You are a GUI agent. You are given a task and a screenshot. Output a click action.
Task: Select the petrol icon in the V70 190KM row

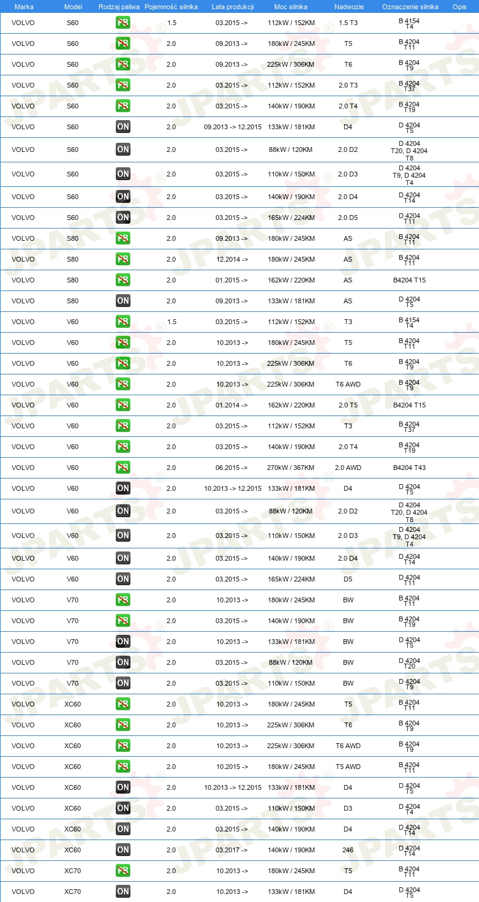[x=123, y=621]
